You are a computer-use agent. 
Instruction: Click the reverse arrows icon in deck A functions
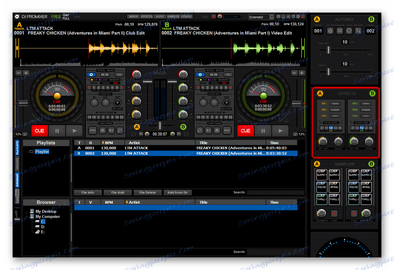coord(112,130)
